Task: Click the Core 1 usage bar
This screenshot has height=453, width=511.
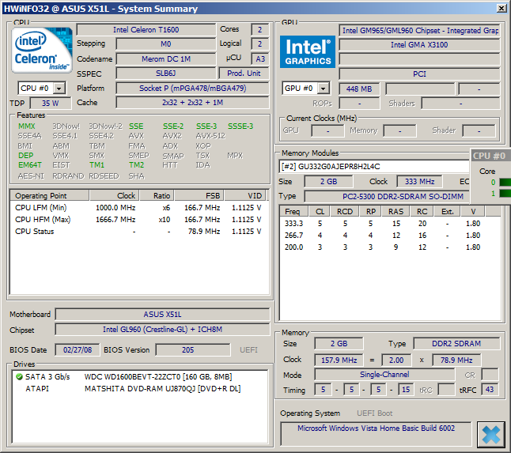Action: point(505,193)
